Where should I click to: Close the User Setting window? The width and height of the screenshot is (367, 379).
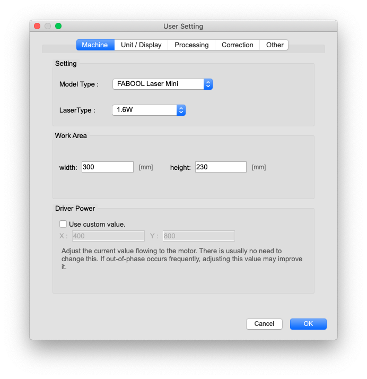37,26
